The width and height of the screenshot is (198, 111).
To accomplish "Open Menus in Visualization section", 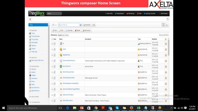I will [32, 81].
